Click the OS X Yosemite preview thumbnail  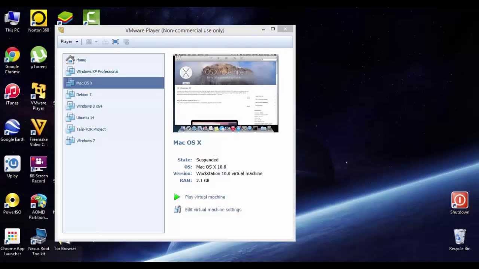(226, 93)
